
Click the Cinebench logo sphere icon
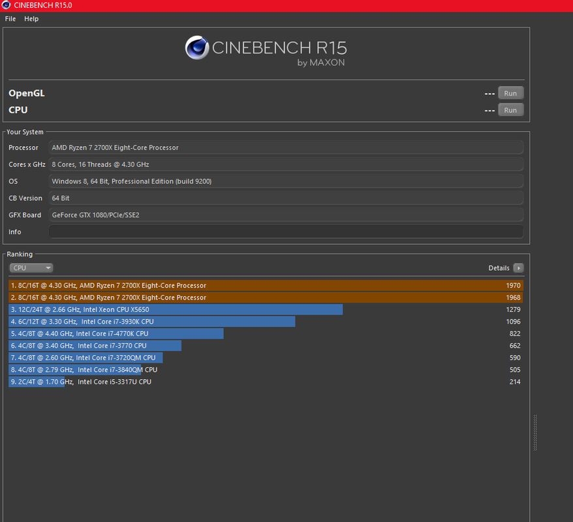197,48
